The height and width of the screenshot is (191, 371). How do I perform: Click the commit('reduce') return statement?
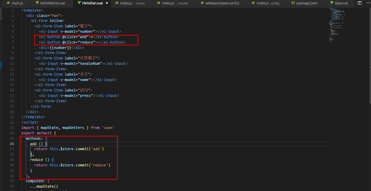click(73, 165)
